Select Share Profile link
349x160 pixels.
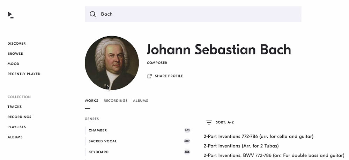pos(165,76)
